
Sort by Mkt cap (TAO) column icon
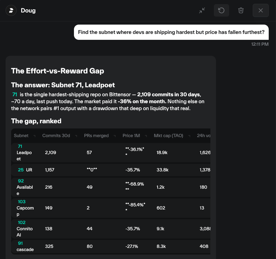point(190,136)
